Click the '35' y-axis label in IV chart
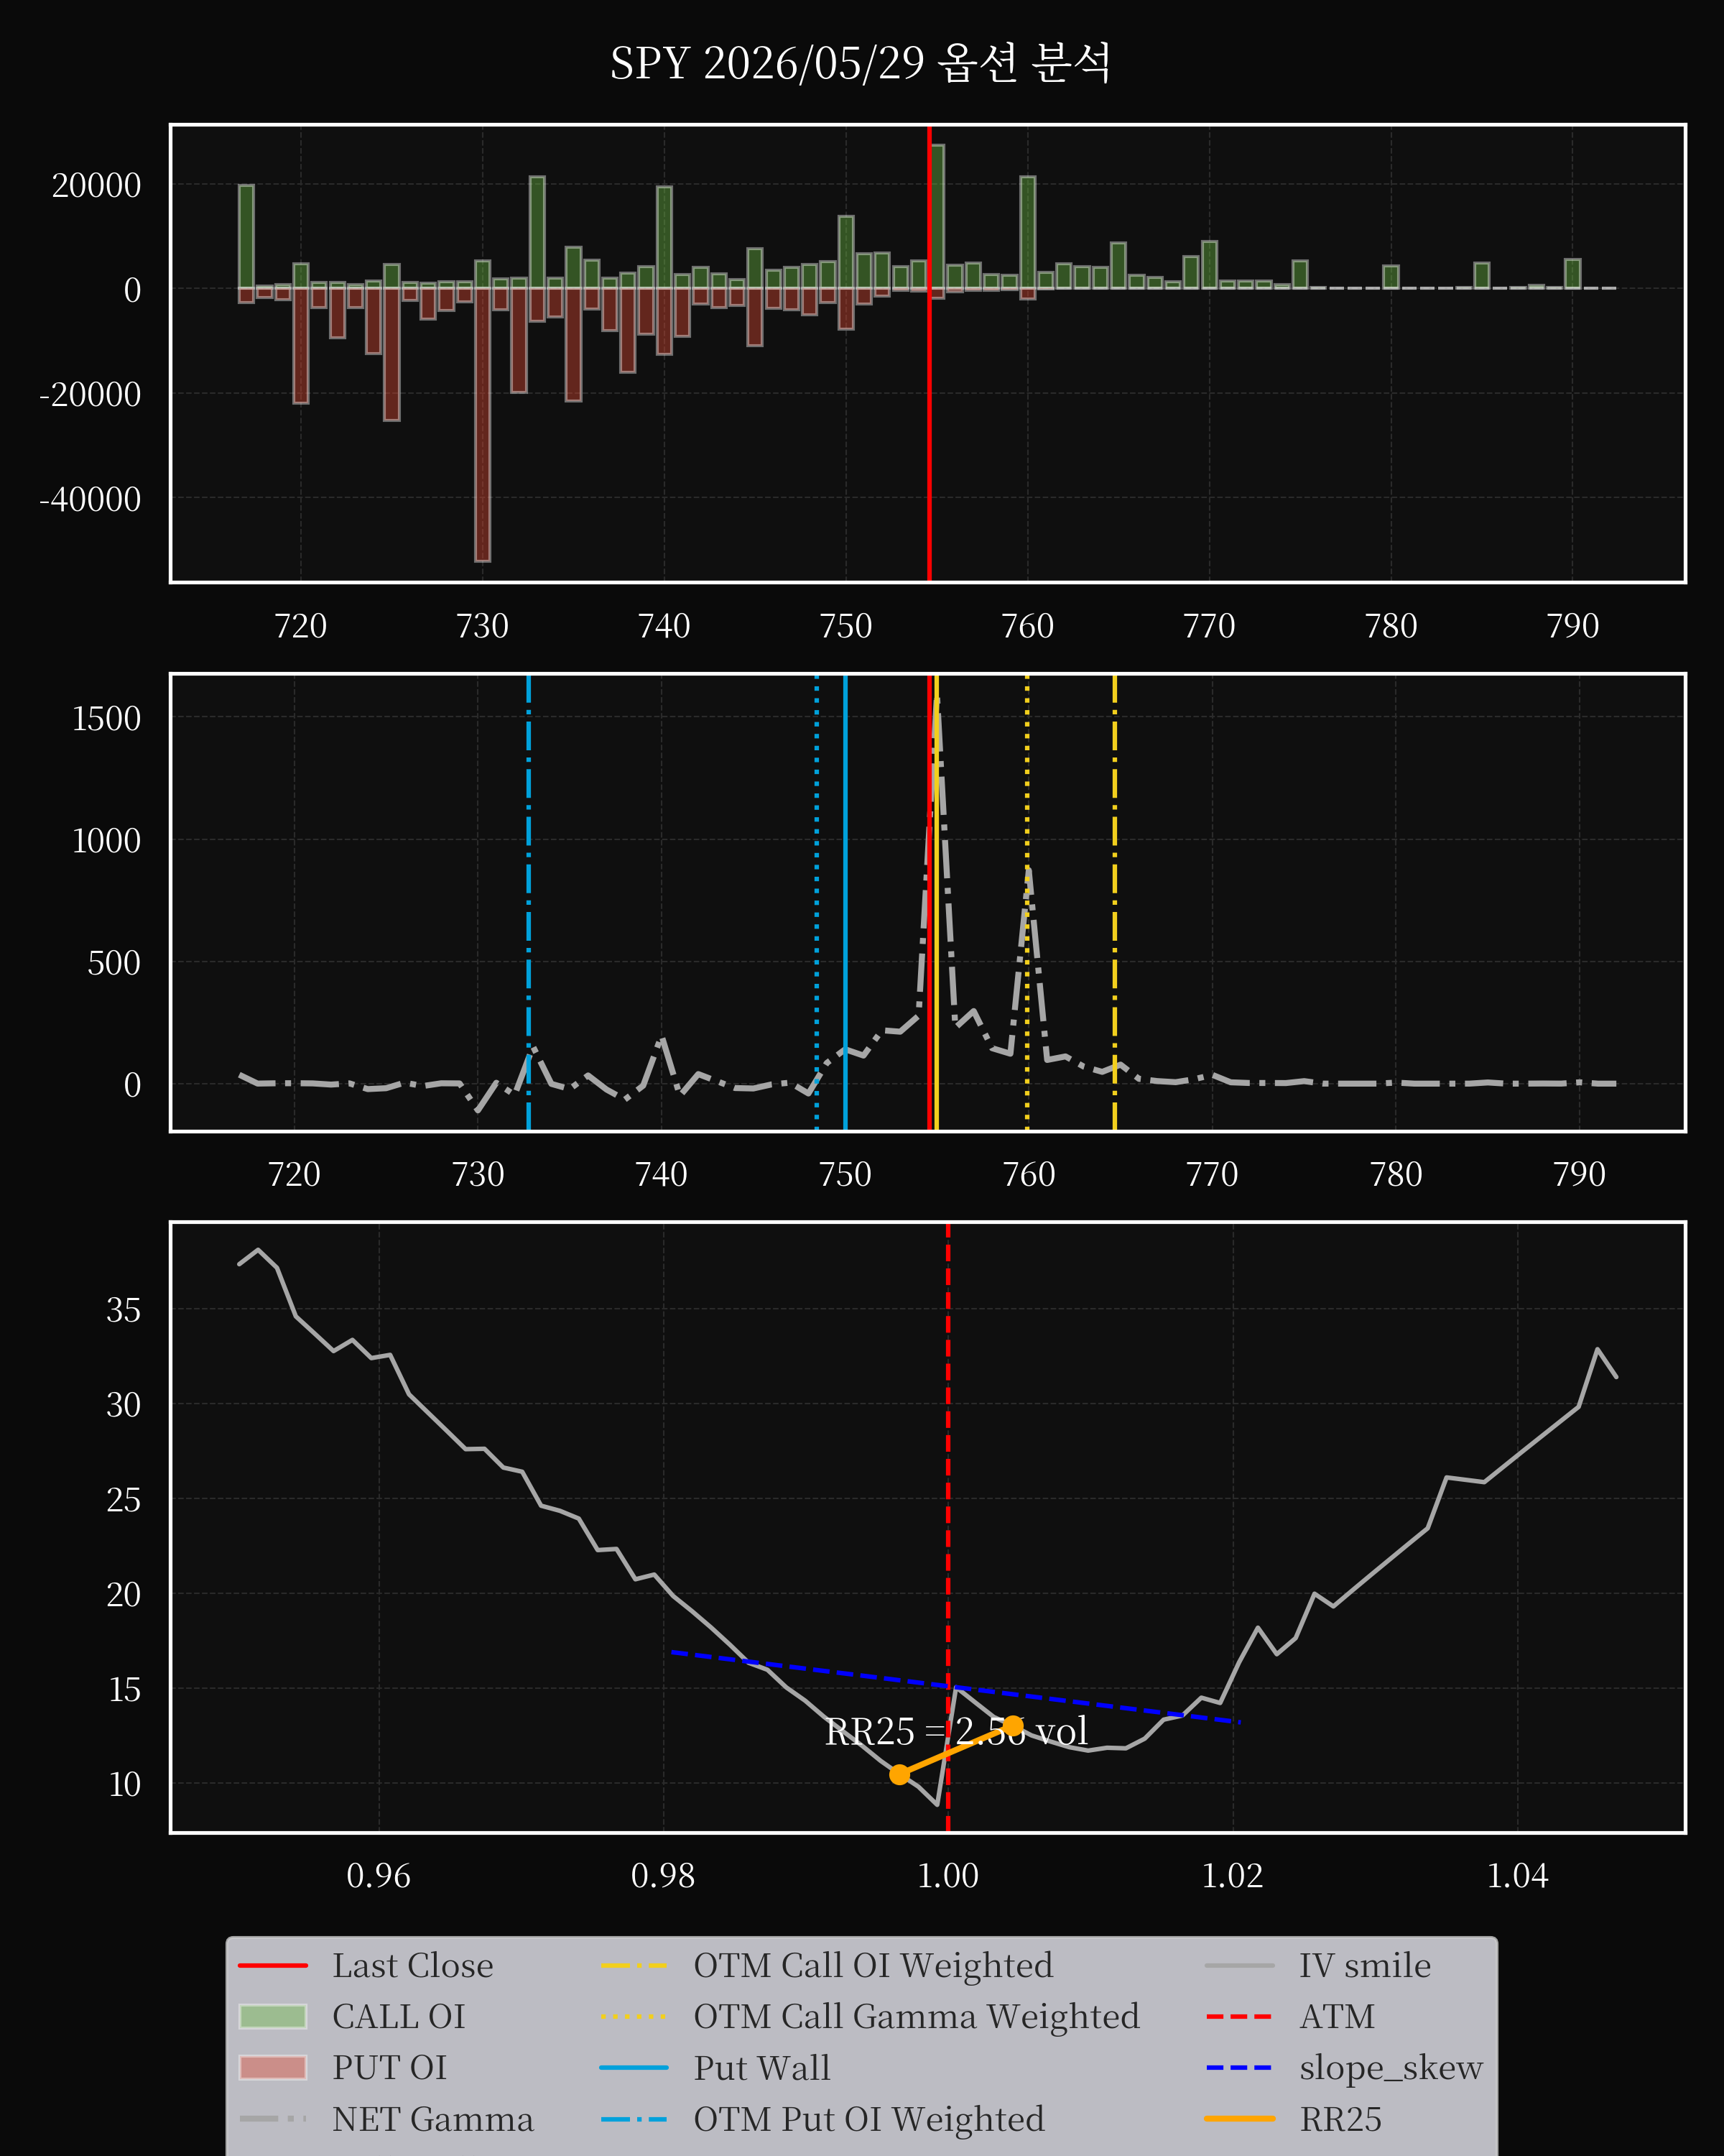This screenshot has height=2156, width=1724. 124,1309
